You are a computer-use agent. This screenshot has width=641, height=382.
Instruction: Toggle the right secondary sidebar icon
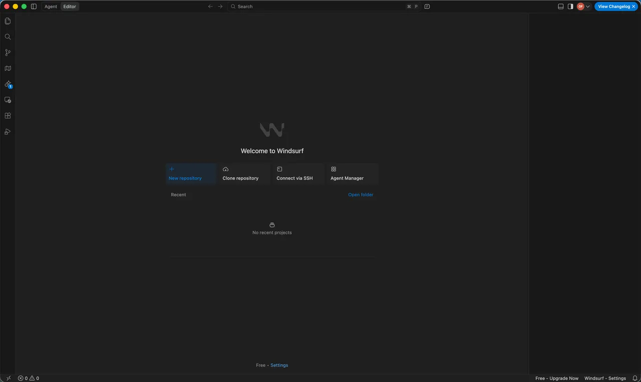click(x=570, y=7)
